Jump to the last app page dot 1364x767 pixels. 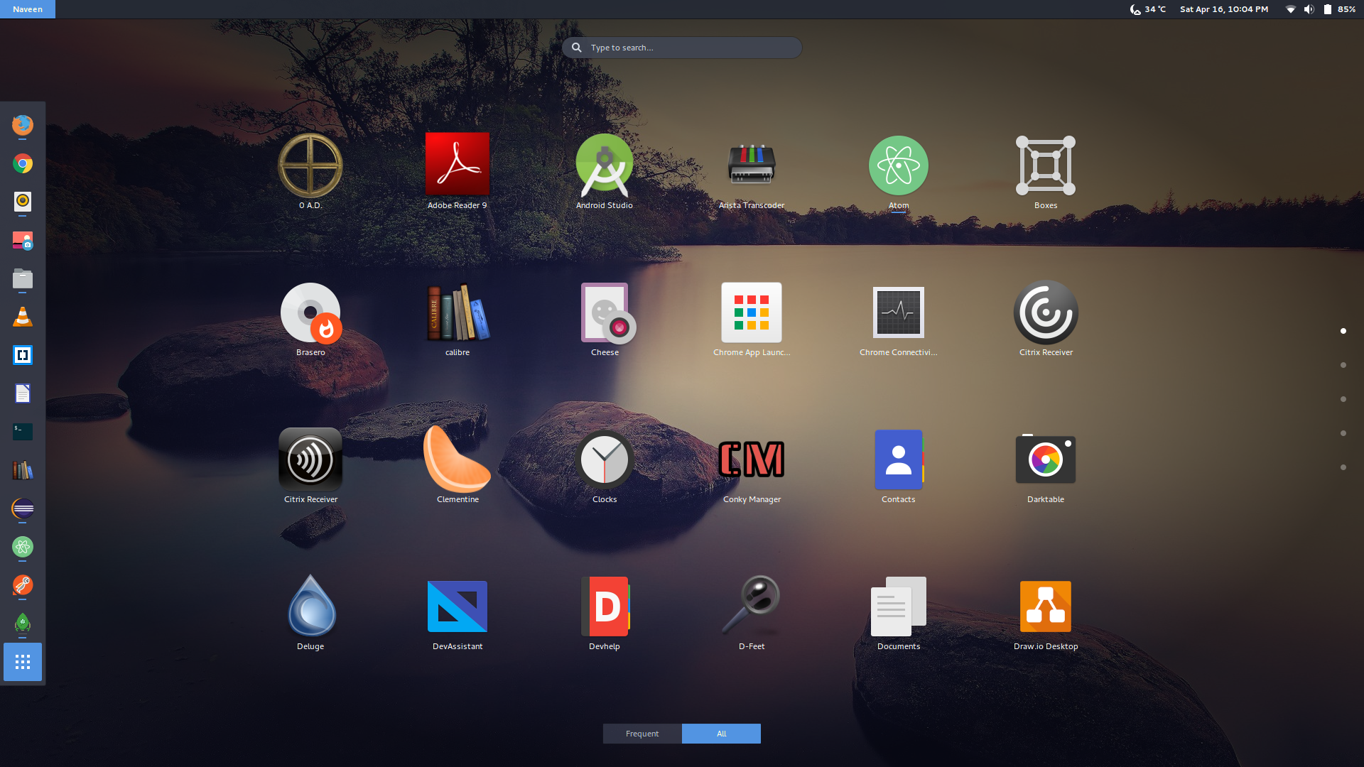pos(1343,467)
